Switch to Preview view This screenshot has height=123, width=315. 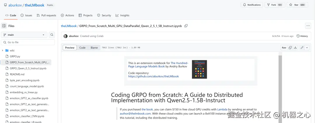click(x=70, y=47)
